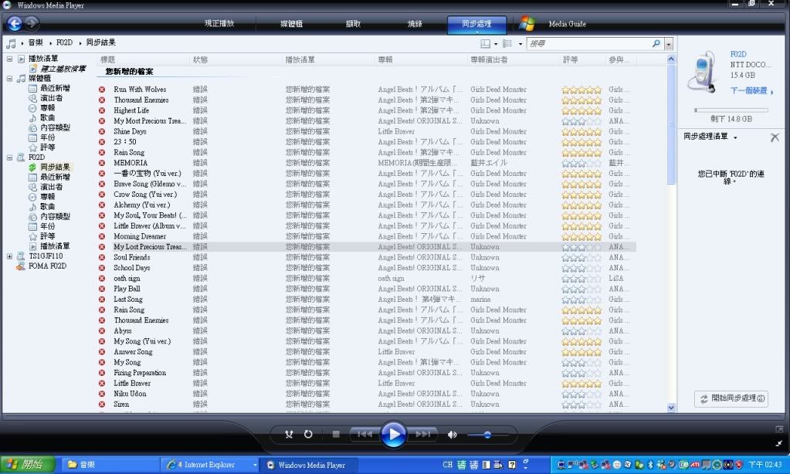Image resolution: width=790 pixels, height=474 pixels.
Task: Click the CH language bar indicator
Action: (x=447, y=465)
